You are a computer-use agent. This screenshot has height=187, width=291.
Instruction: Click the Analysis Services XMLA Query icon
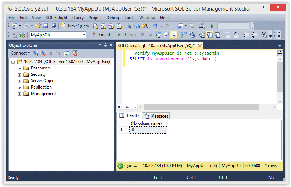click(119, 26)
